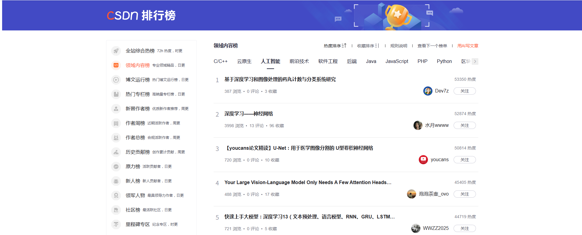Switch to the Python tab

(x=444, y=61)
